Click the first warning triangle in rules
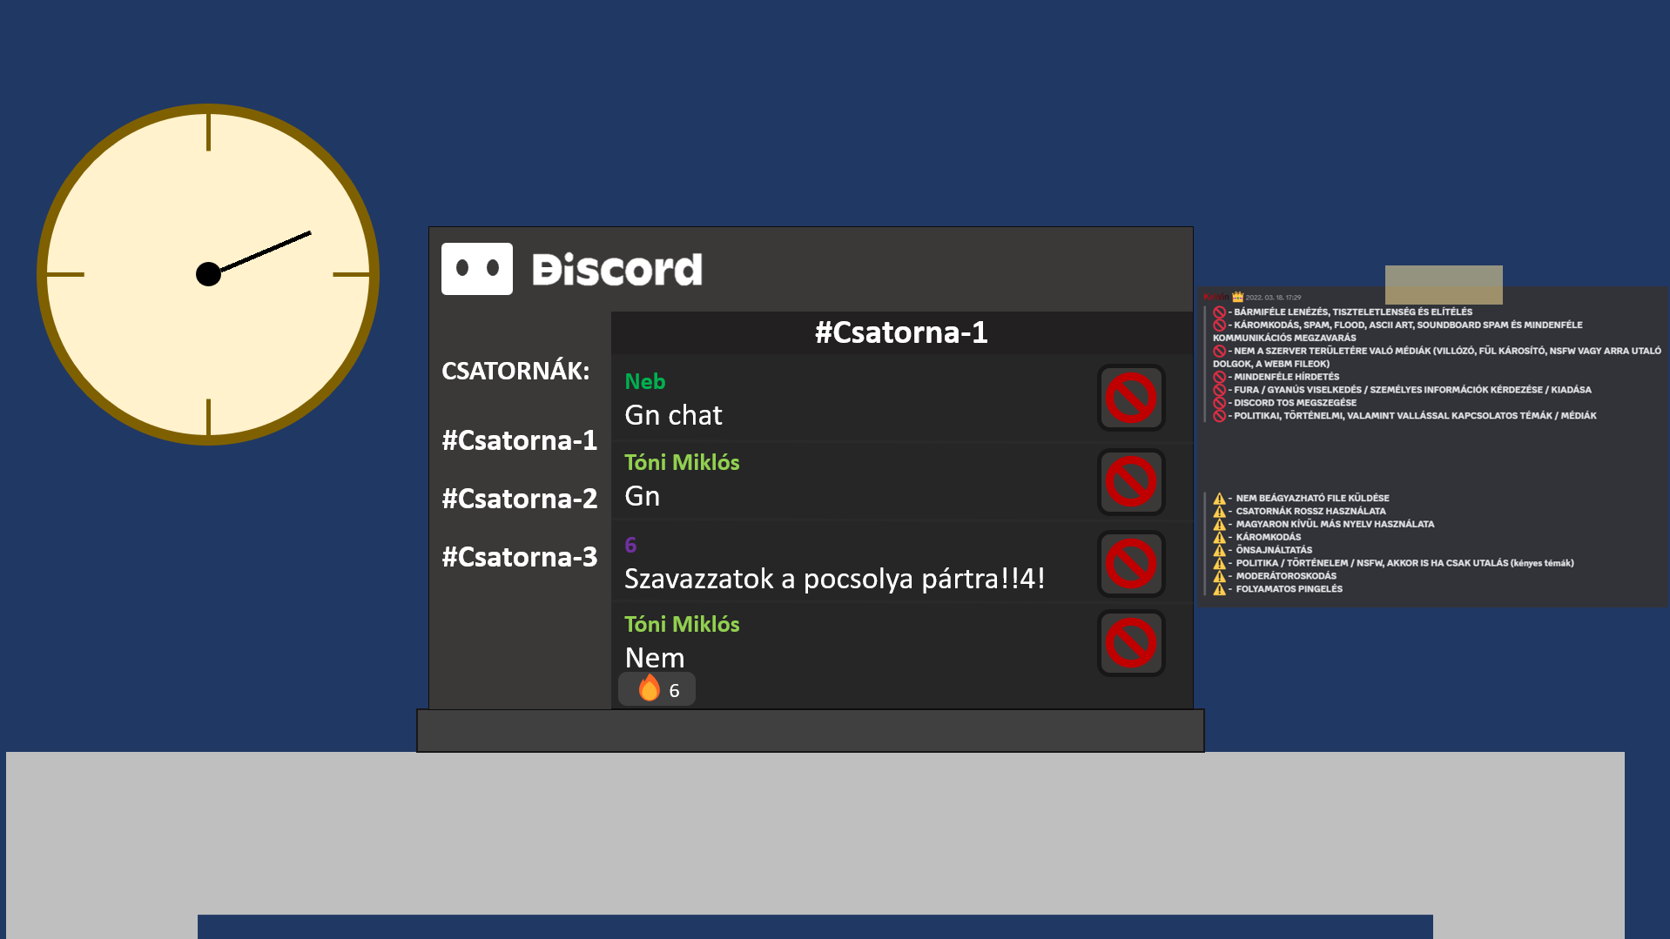 click(x=1219, y=499)
